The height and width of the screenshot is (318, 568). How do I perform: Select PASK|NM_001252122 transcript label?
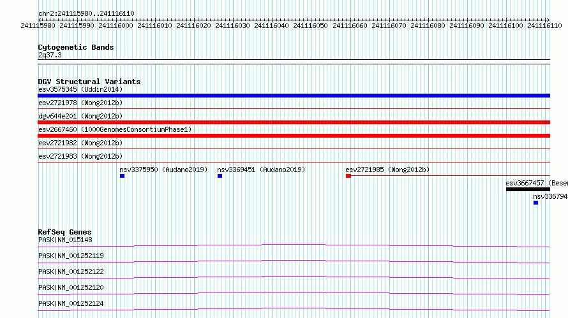pyautogui.click(x=71, y=271)
